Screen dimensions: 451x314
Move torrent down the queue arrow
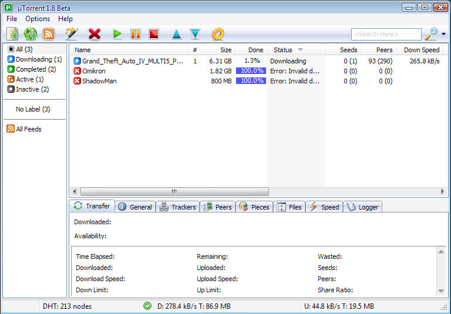(x=195, y=34)
